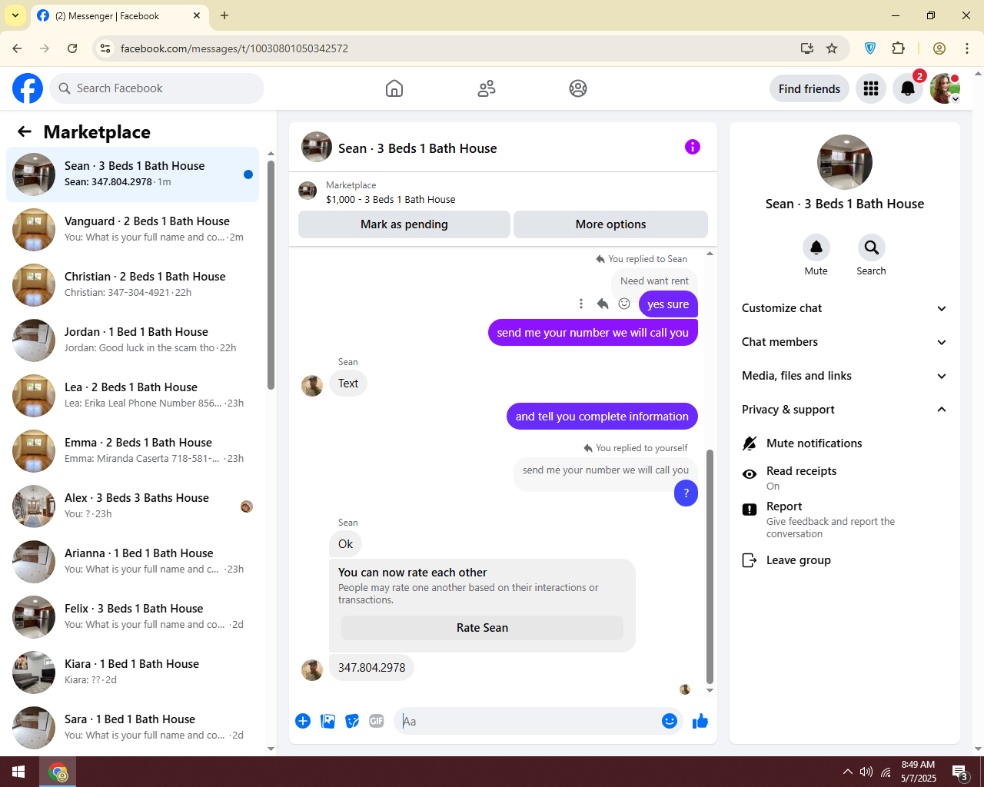Open Emma 2 Beds 1 Bath conversation
The height and width of the screenshot is (787, 984).
132,451
